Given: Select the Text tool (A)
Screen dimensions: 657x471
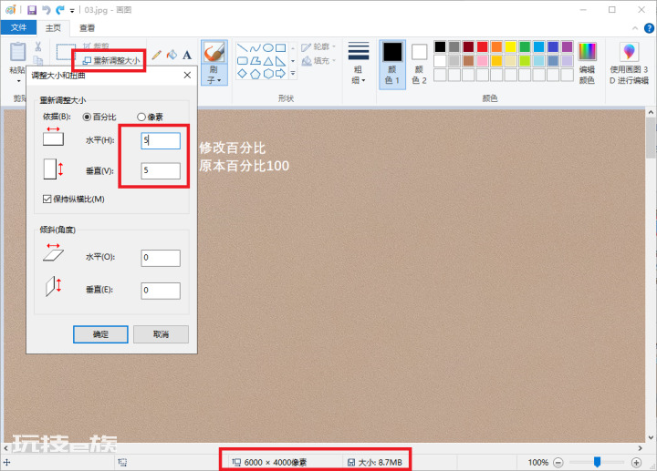Looking at the screenshot, I should (x=187, y=55).
